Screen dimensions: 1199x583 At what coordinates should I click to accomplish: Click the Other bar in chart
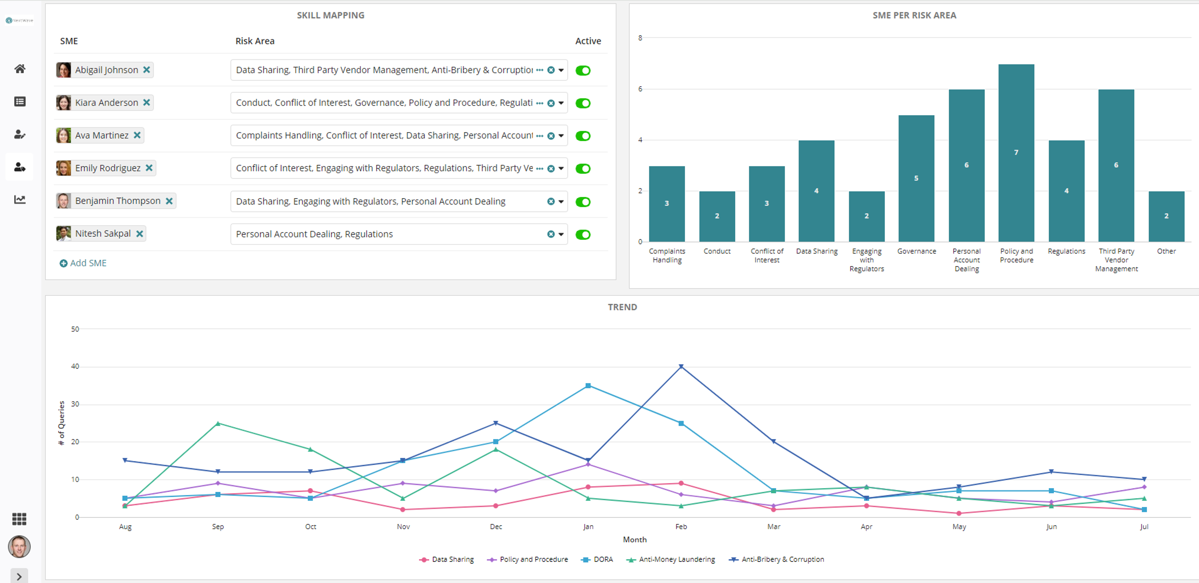(1166, 216)
